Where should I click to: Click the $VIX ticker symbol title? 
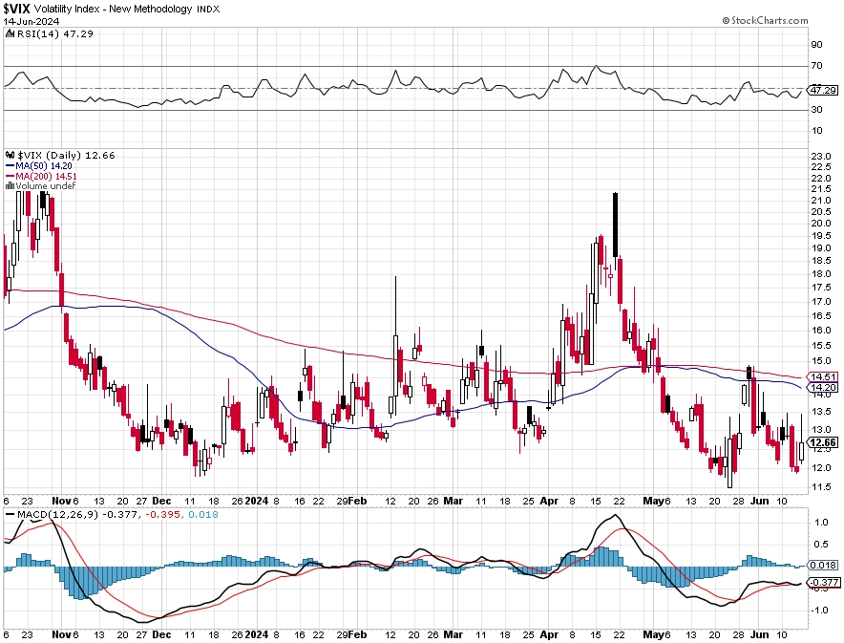point(17,9)
